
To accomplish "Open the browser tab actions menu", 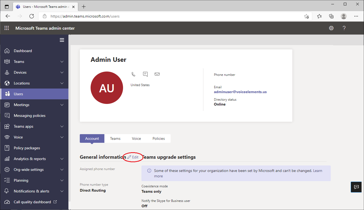I will click(x=7, y=7).
